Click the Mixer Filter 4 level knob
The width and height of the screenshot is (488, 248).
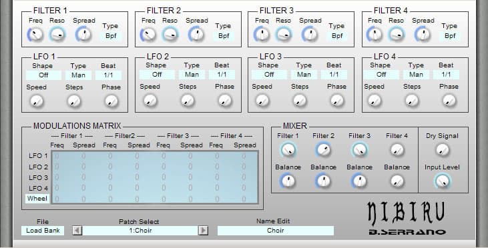coord(397,150)
